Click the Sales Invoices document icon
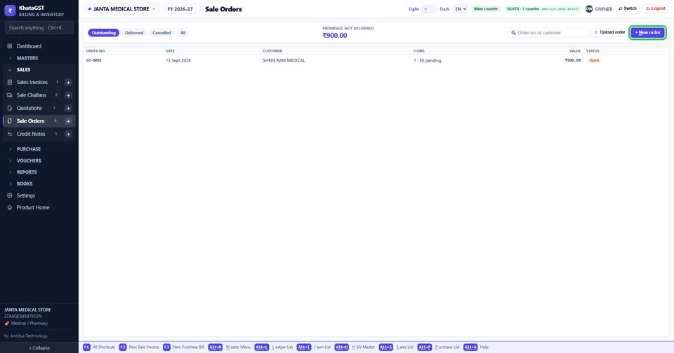674x353 pixels. [9, 82]
